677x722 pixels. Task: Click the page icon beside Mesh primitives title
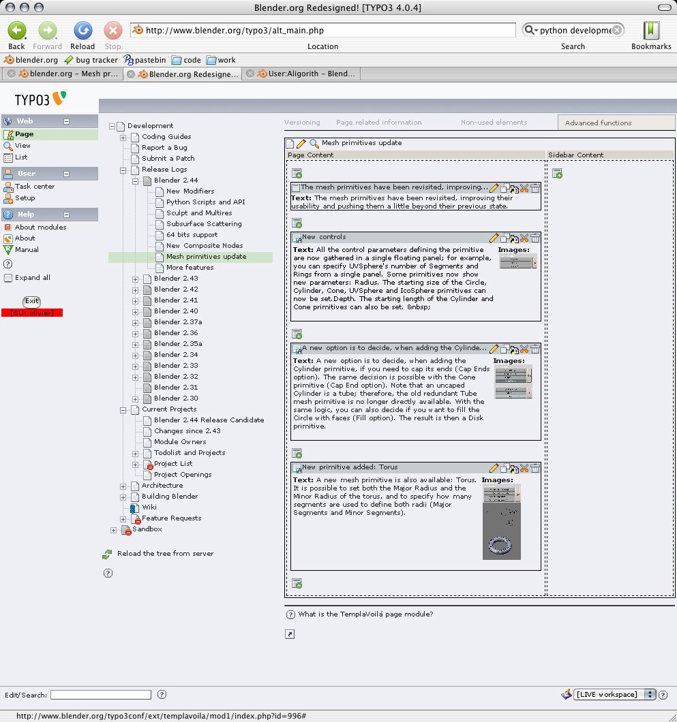coord(290,143)
